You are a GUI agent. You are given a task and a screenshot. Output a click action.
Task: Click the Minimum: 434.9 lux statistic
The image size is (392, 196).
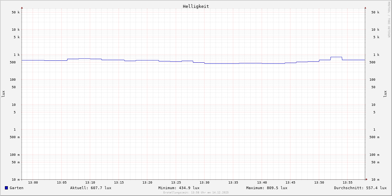(179, 188)
